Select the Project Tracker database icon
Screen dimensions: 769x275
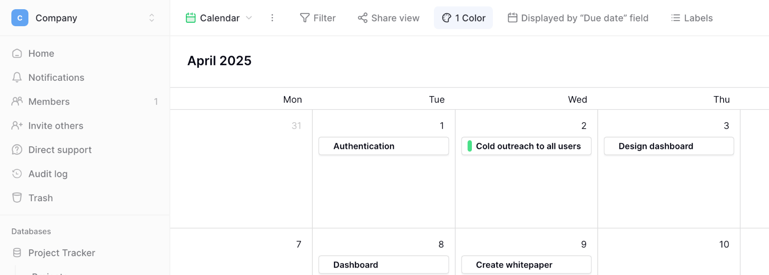pos(17,253)
